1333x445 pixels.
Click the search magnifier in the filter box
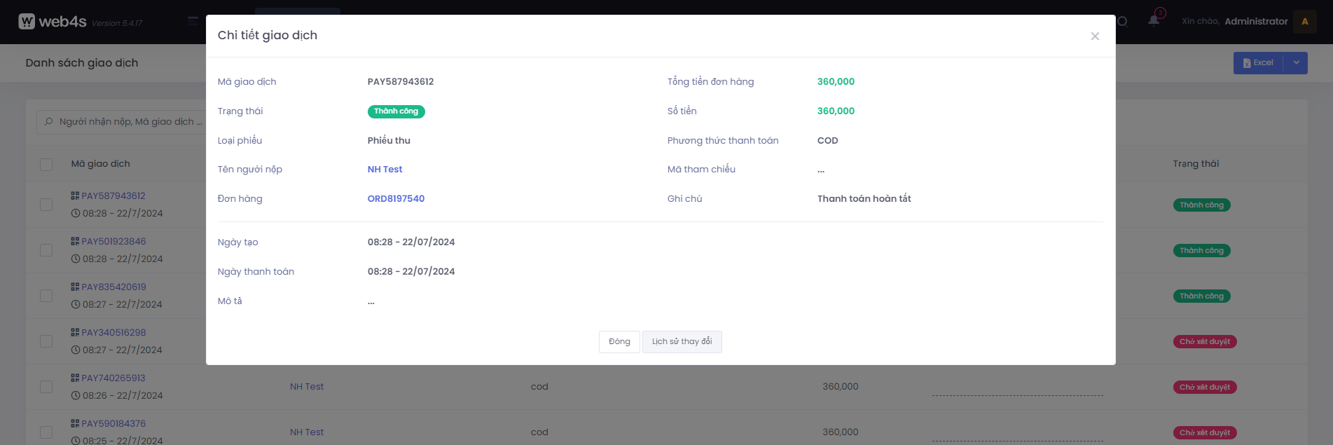click(48, 122)
